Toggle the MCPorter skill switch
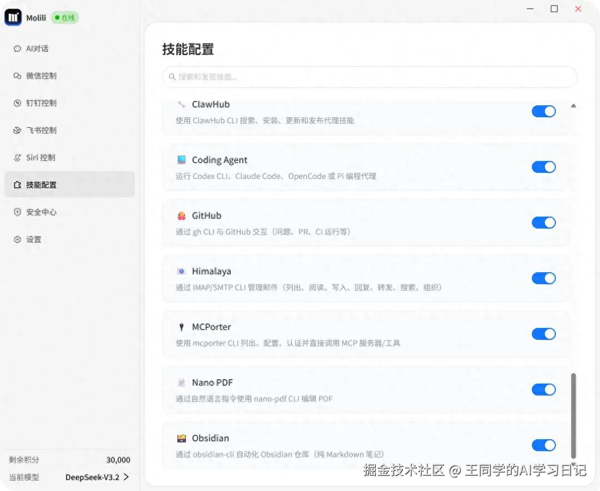This screenshot has width=600, height=491. tap(543, 334)
